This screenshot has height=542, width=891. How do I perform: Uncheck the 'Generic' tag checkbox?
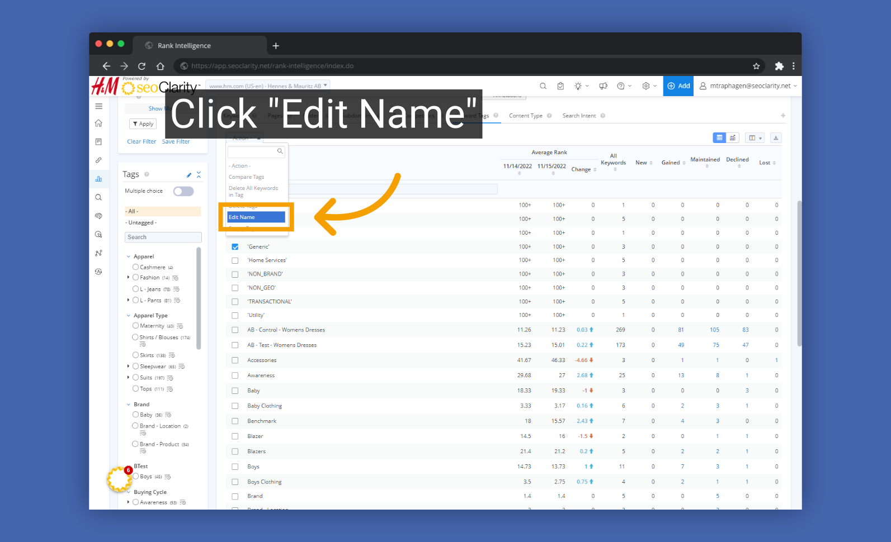coord(235,247)
